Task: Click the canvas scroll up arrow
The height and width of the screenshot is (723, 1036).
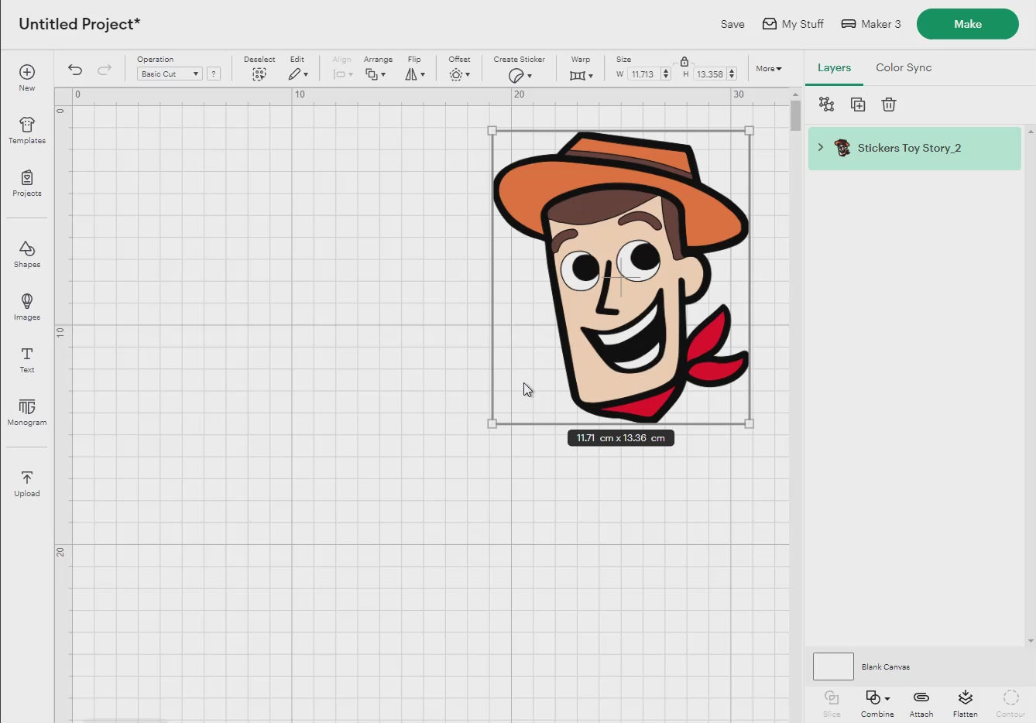Action: coord(795,94)
